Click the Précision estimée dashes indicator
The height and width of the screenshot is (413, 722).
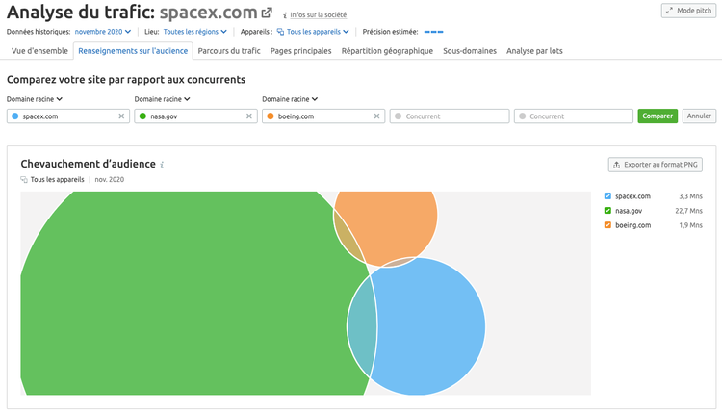(x=433, y=32)
